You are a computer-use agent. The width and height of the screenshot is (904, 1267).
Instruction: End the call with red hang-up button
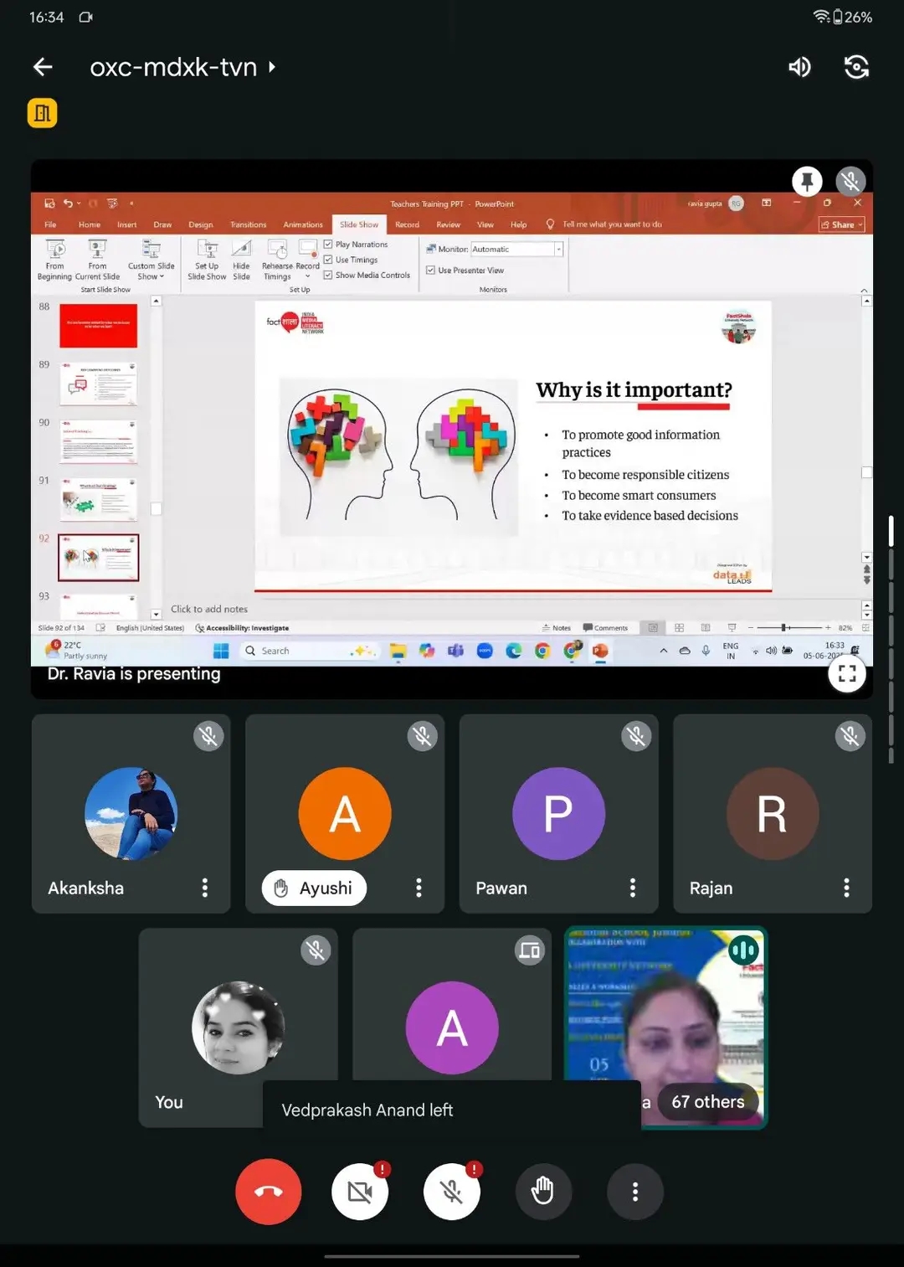268,1192
